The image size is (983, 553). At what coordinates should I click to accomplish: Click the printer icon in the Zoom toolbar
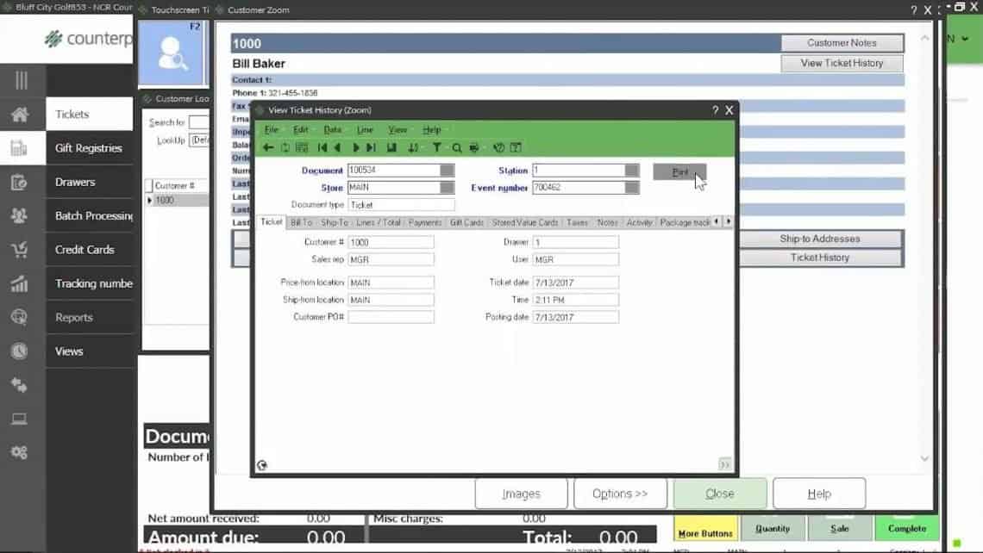point(473,146)
